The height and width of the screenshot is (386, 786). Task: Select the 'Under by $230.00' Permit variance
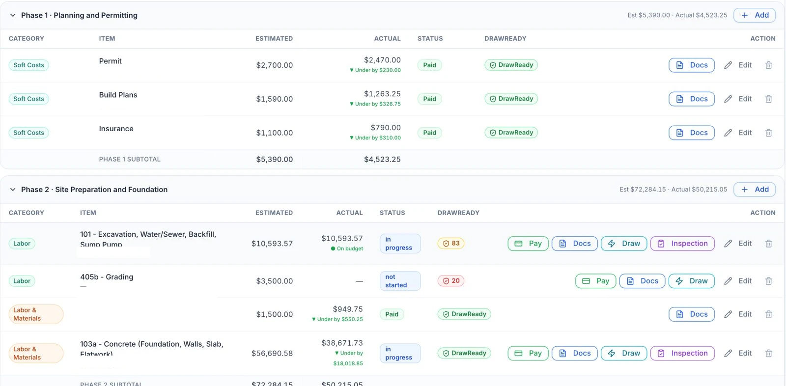coord(375,70)
